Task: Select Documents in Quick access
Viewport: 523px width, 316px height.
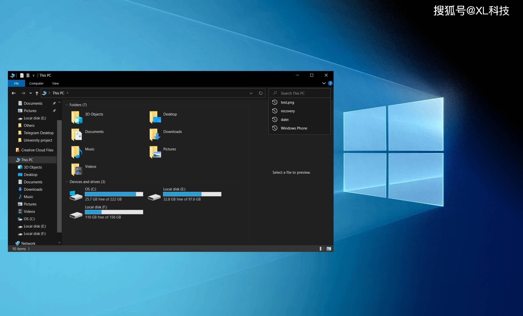Action: click(x=33, y=103)
